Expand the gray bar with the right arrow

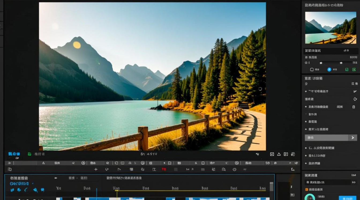331,138
